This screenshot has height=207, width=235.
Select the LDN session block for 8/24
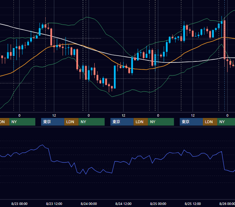141,122
